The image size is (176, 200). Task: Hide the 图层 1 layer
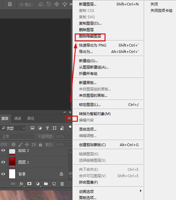coord(3,162)
